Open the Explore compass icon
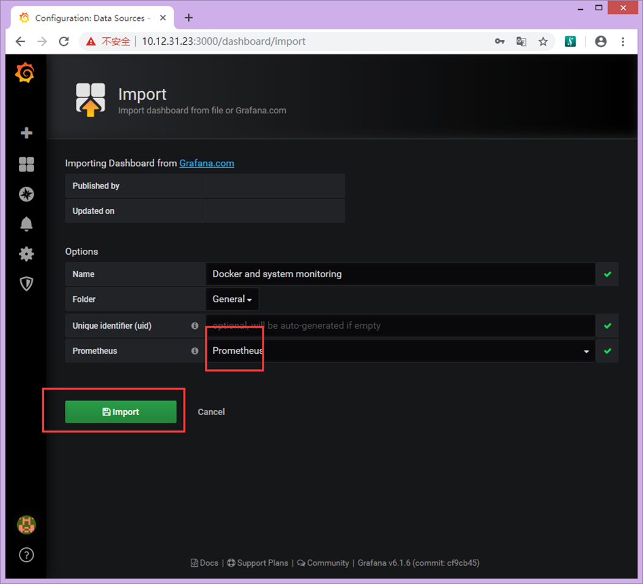643x584 pixels. pyautogui.click(x=27, y=194)
